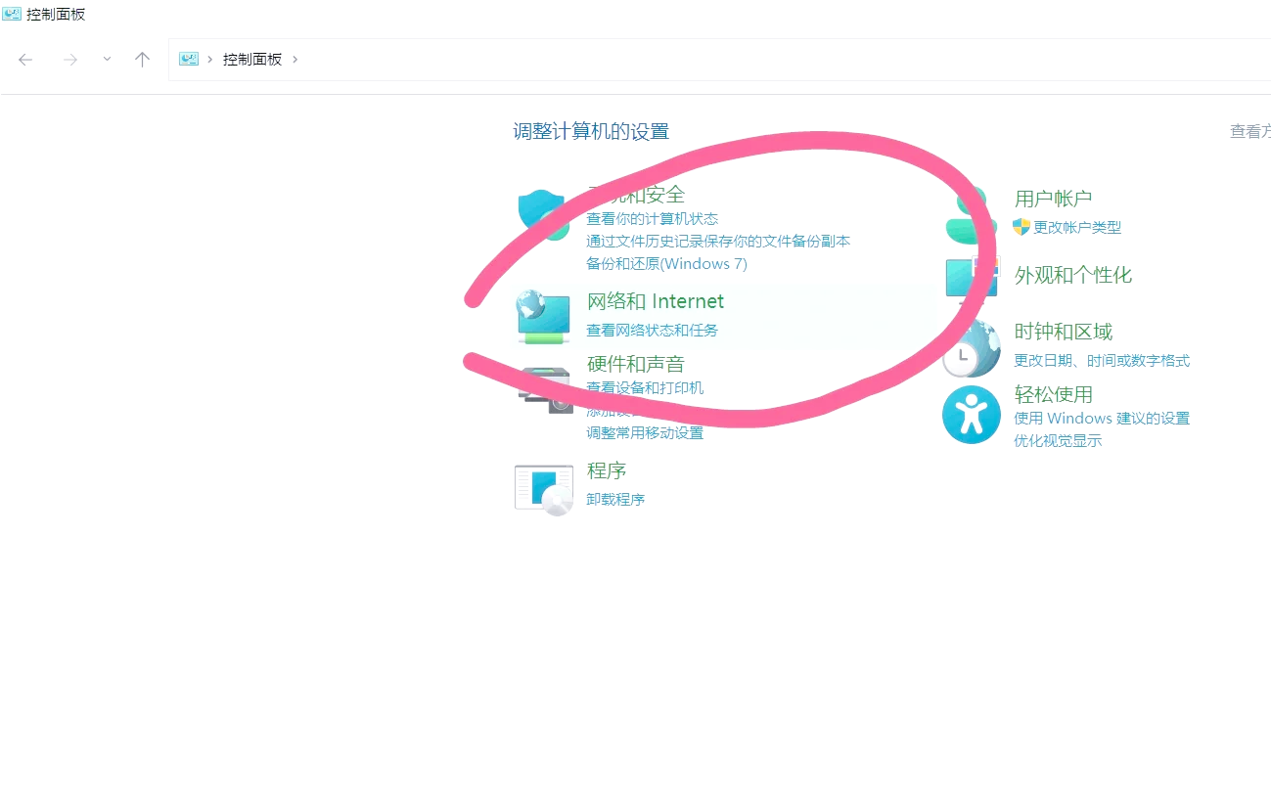The width and height of the screenshot is (1271, 804).
Task: Click 调整常用移动设置 link
Action: [645, 433]
